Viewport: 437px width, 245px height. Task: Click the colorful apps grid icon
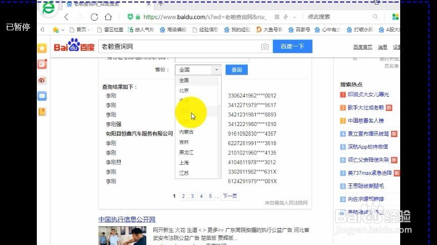pos(395,17)
